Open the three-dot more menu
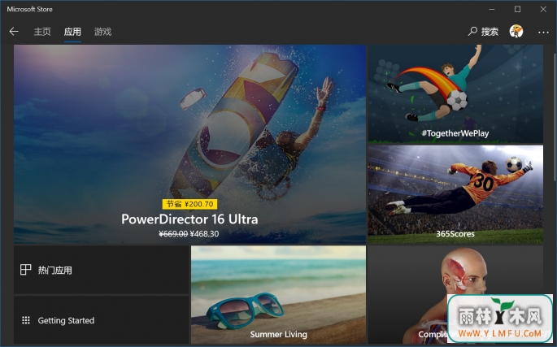The image size is (557, 347). point(543,32)
